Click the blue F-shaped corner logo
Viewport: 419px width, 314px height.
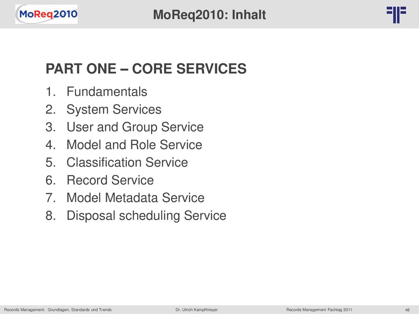[396, 15]
